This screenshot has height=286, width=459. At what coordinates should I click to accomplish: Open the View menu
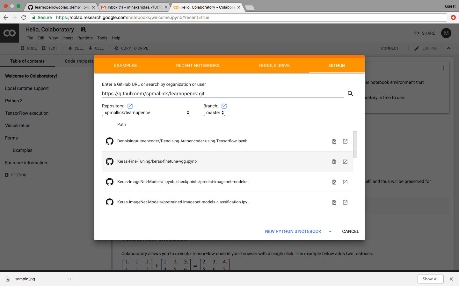(x=53, y=38)
